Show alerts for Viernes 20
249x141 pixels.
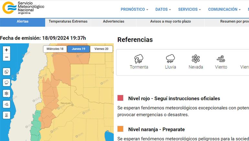pyautogui.click(x=101, y=49)
